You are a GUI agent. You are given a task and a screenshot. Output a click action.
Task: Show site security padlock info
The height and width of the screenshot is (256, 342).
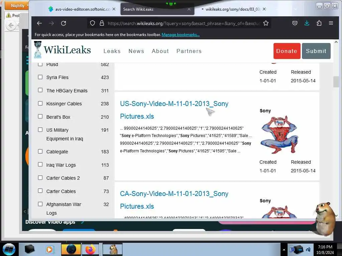(x=102, y=23)
